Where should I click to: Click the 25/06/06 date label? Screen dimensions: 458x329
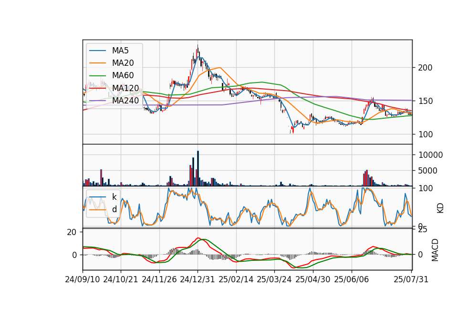tap(352, 279)
